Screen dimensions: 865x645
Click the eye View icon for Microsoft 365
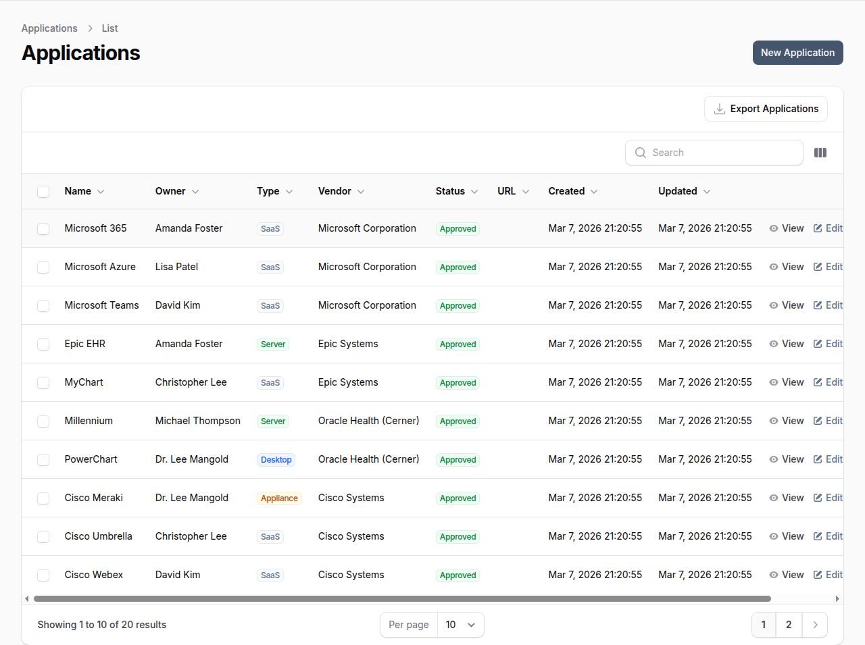point(774,228)
